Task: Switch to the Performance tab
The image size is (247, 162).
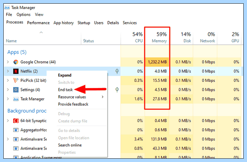Action: [x=38, y=23]
